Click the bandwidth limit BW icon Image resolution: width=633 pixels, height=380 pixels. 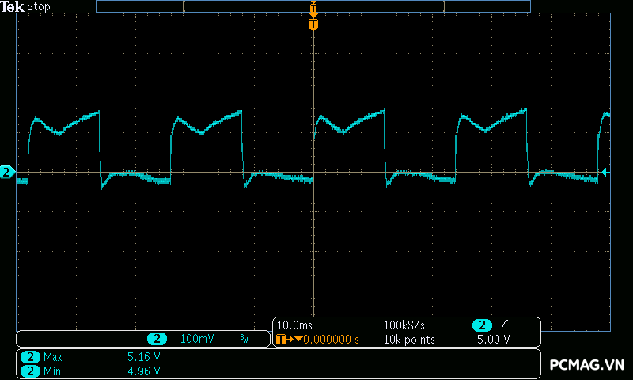tap(244, 339)
